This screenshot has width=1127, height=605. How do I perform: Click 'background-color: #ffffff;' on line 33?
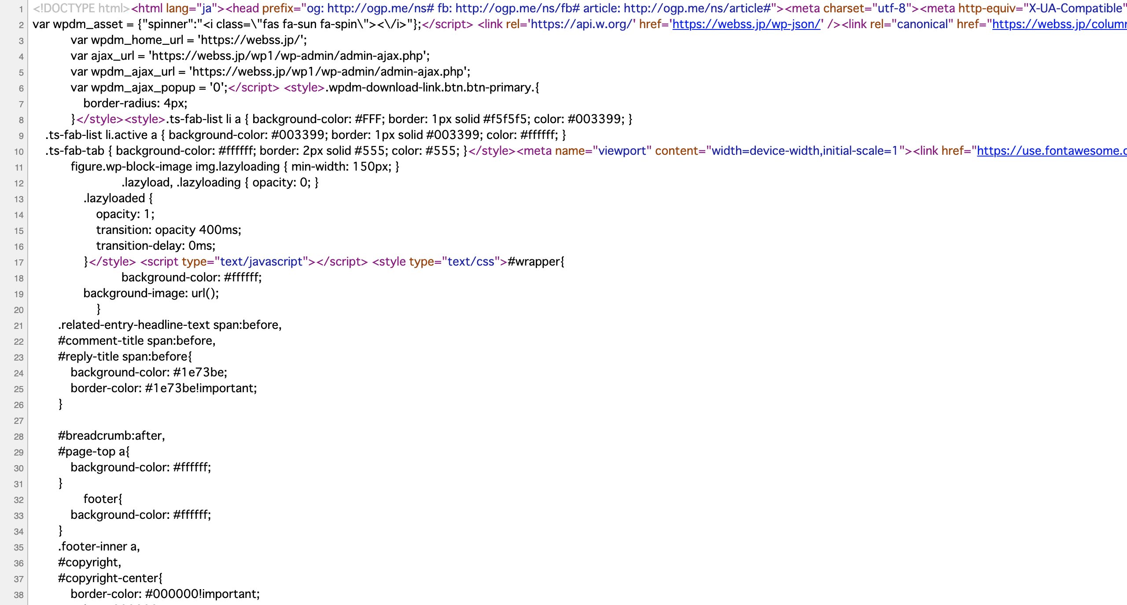click(141, 515)
